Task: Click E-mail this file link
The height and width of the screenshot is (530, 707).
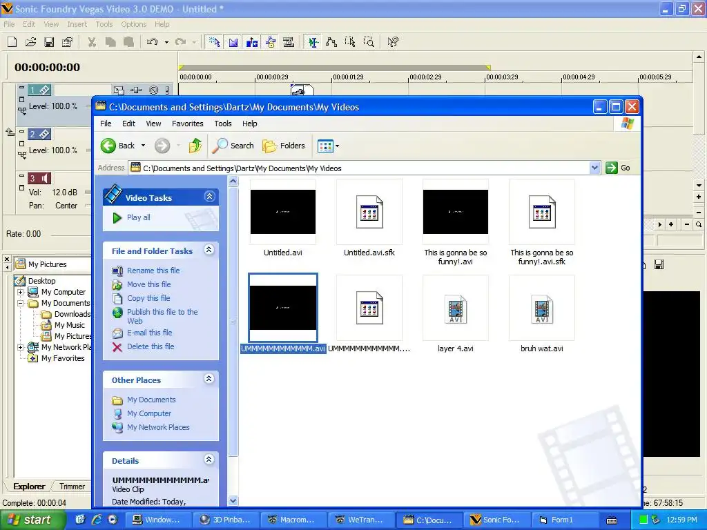Action: (x=150, y=333)
